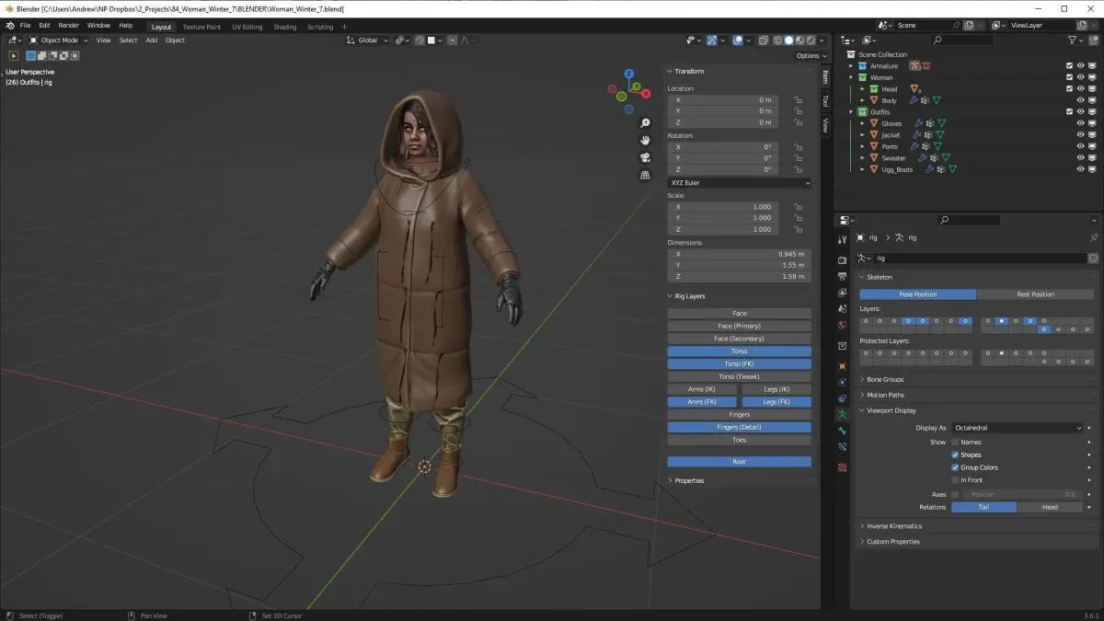Open the Render menu
Viewport: 1104px width, 621px height.
(68, 26)
